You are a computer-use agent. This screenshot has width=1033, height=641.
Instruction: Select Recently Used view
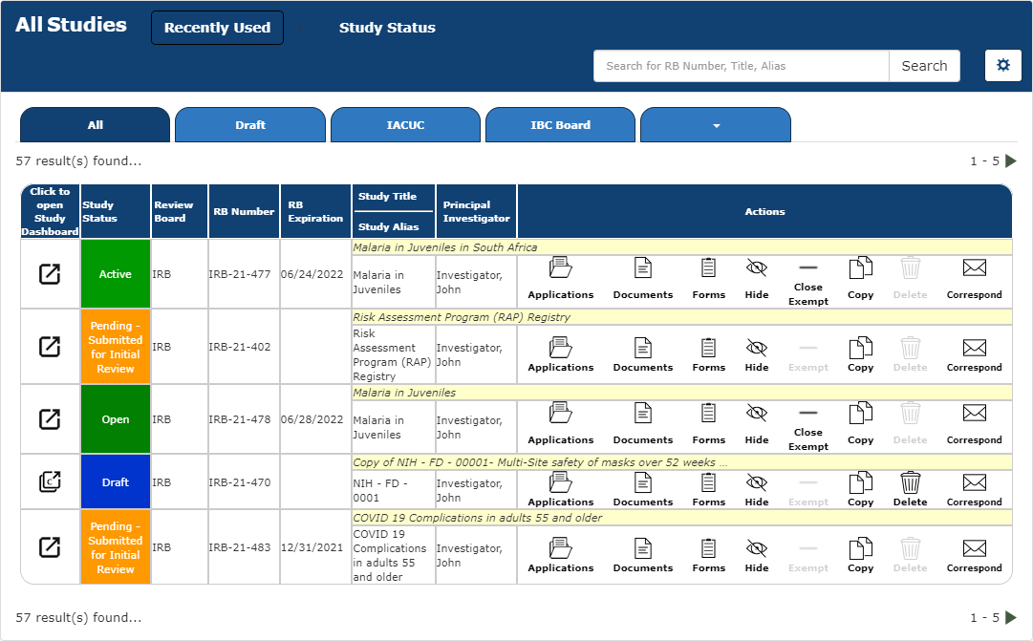[x=218, y=28]
